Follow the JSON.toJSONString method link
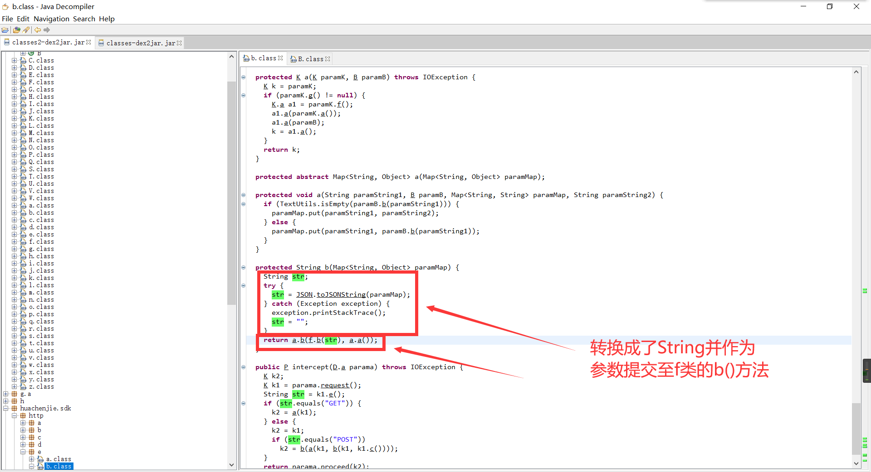 (x=341, y=294)
